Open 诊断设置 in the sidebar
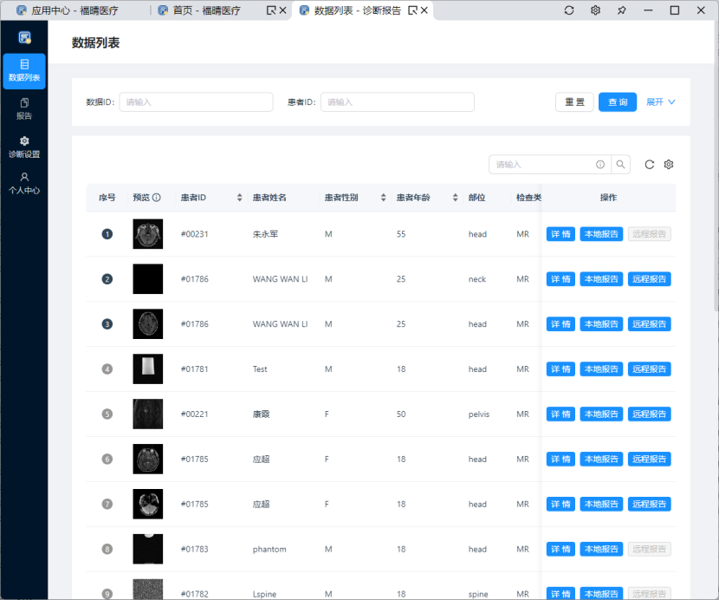The image size is (719, 600). click(x=24, y=147)
